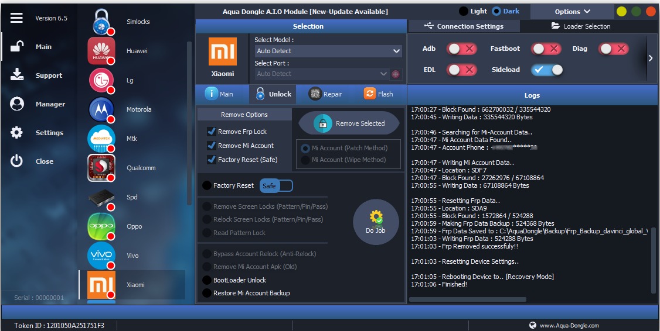Screen dimensions: 660x331
Task: Click the Version 6.5 label
Action: tap(52, 18)
